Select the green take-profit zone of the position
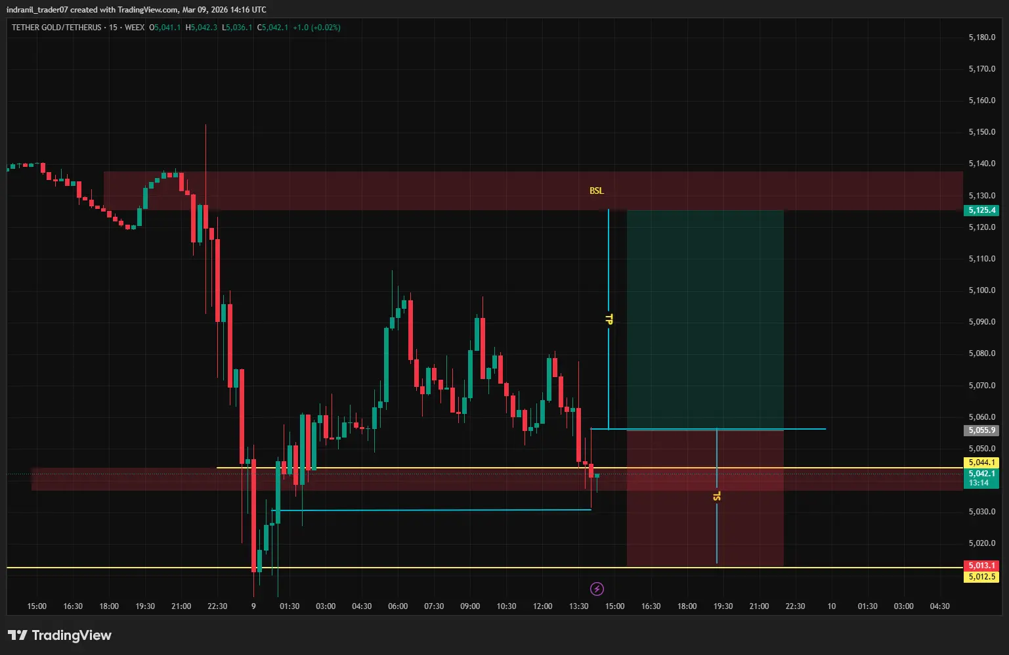This screenshot has height=655, width=1009. [x=705, y=319]
